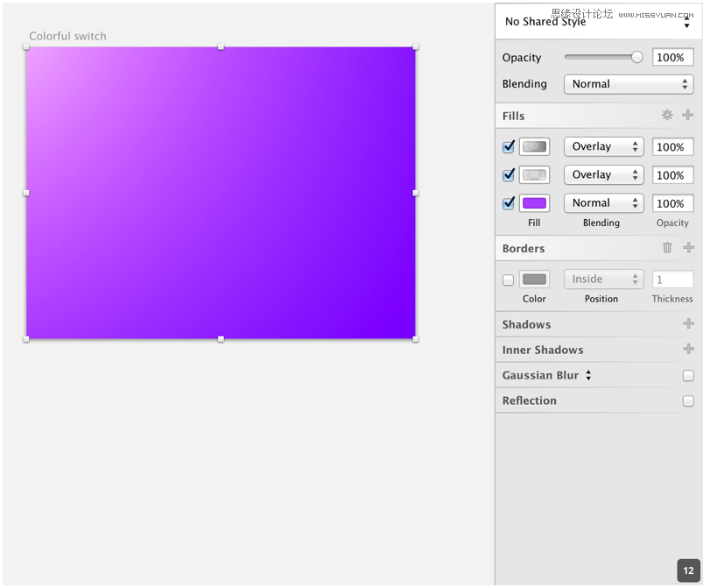Screen dimensions: 703x588
Task: Click the Normal fill opacity field
Action: [672, 203]
